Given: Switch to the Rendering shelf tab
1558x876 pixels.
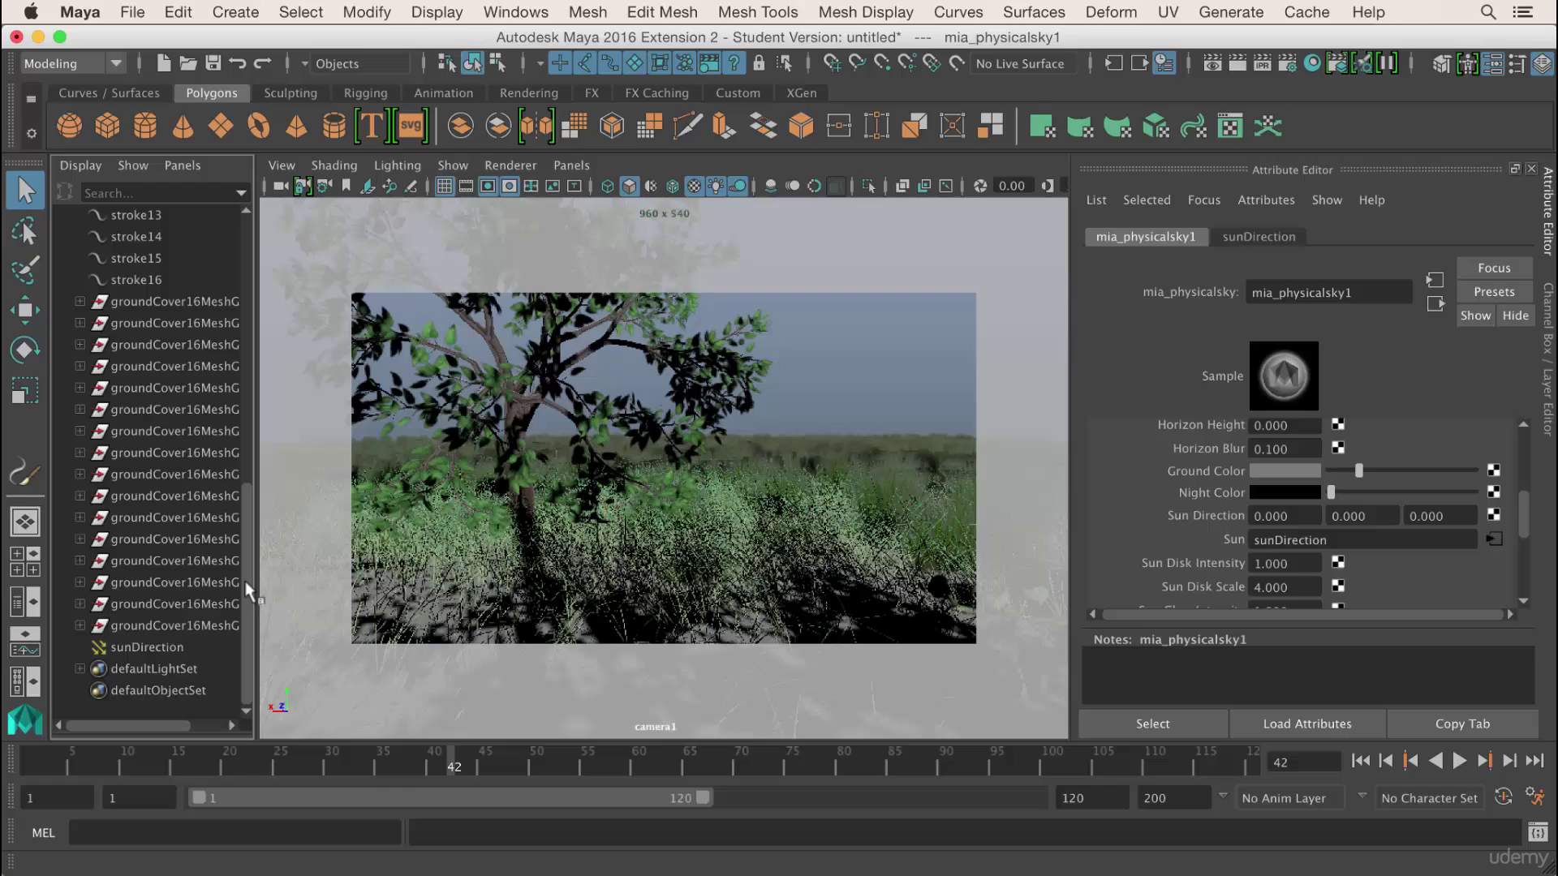Looking at the screenshot, I should tap(529, 92).
